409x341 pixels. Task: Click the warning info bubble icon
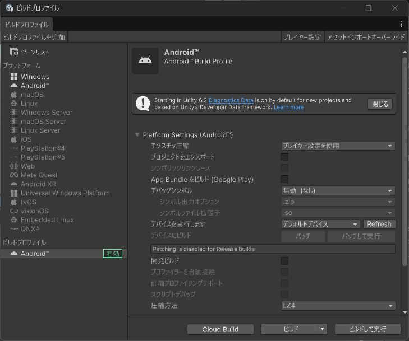(x=143, y=104)
